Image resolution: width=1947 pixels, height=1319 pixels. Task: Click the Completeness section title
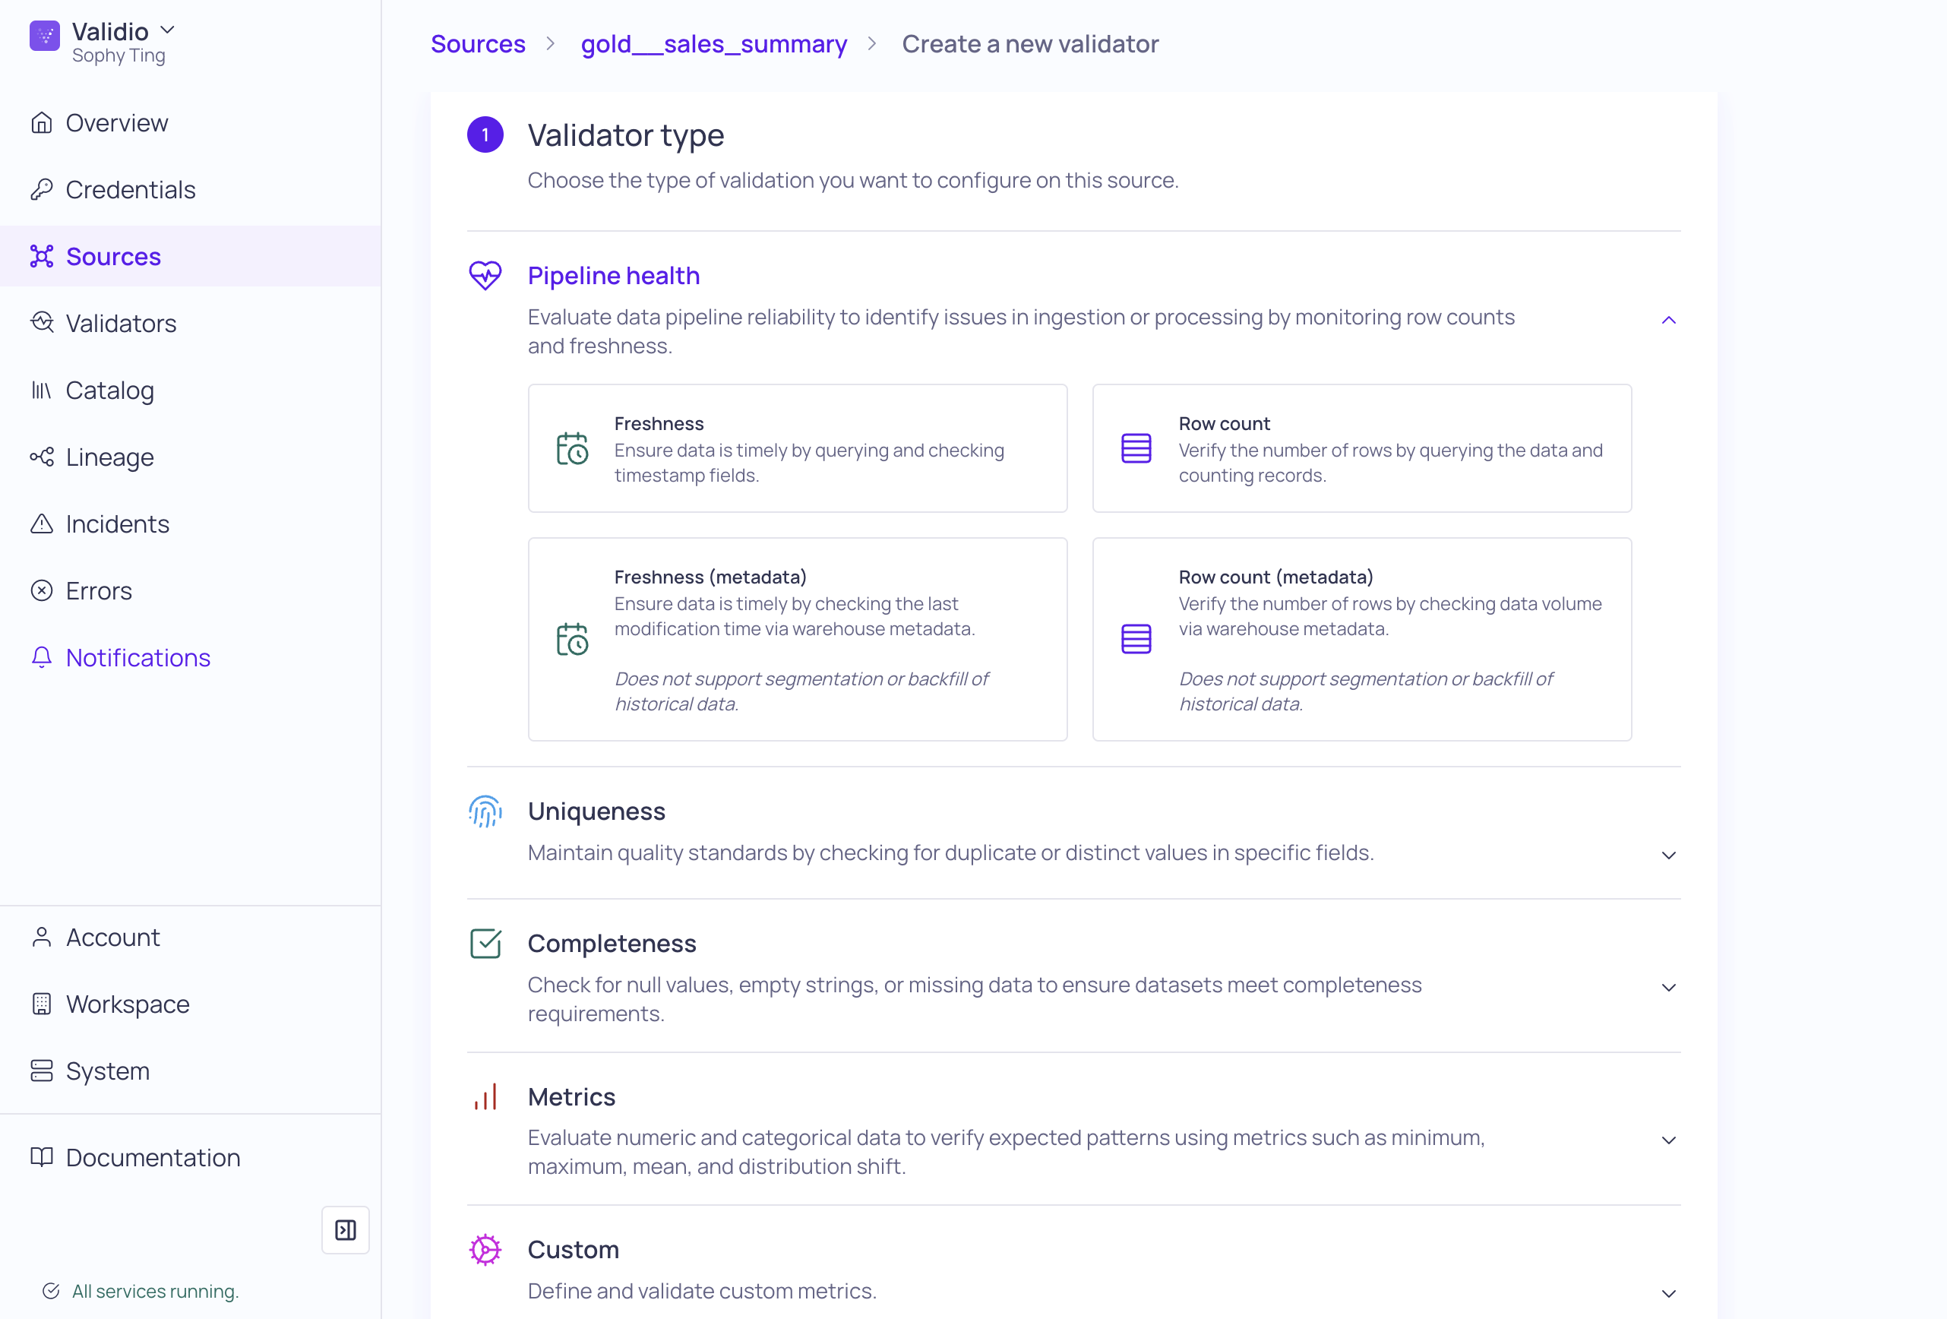coord(612,944)
